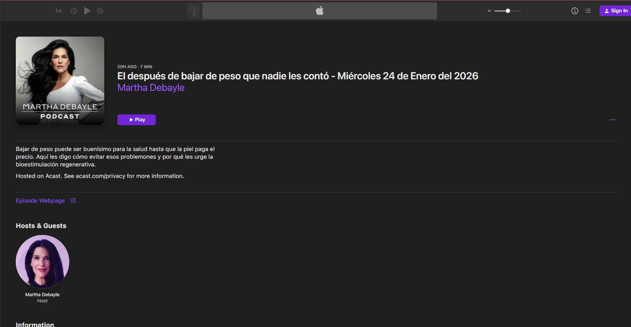Click the Information heading
This screenshot has width=631, height=327.
tap(35, 324)
